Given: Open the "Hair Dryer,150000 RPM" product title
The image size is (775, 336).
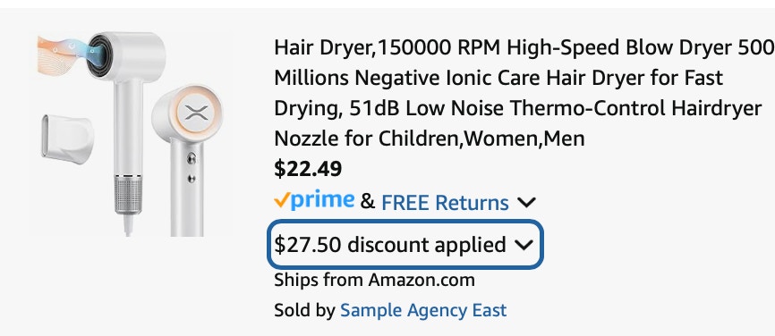Looking at the screenshot, I should [524, 93].
